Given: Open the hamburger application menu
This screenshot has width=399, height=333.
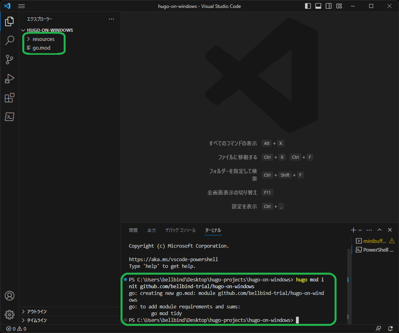Looking at the screenshot, I should (x=21, y=6).
